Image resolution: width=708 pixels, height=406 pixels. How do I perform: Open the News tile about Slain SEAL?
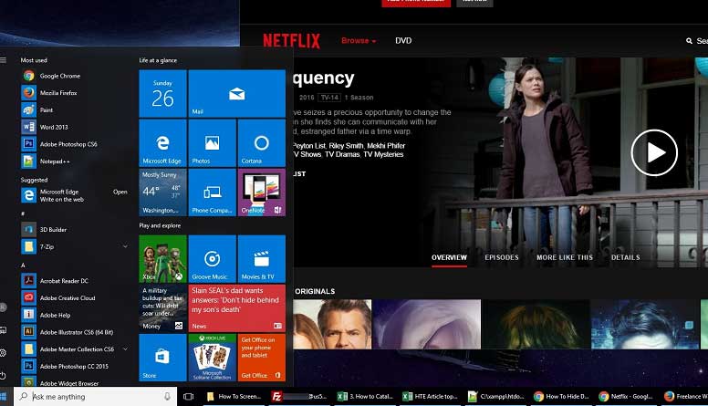coord(236,308)
